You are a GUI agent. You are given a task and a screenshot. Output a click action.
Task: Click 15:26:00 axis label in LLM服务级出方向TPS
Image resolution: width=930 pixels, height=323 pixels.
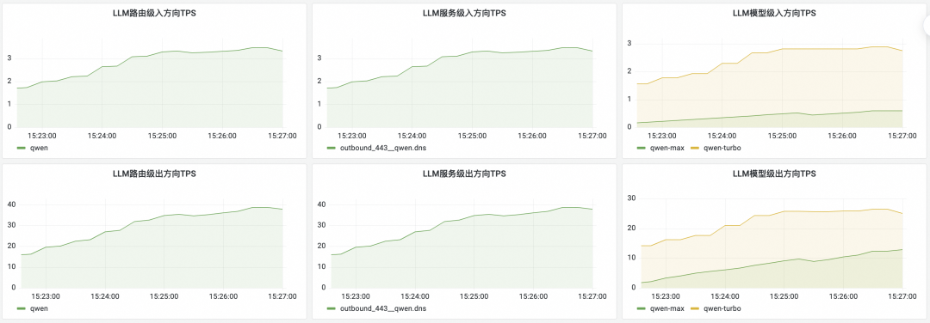tap(533, 296)
